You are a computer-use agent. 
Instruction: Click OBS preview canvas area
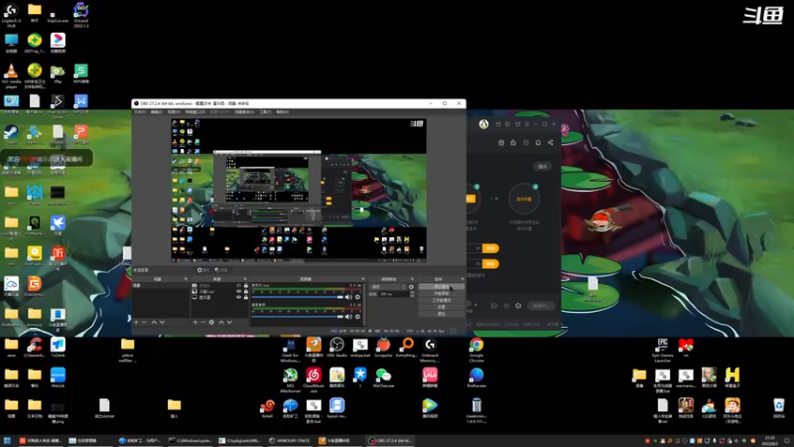(299, 190)
